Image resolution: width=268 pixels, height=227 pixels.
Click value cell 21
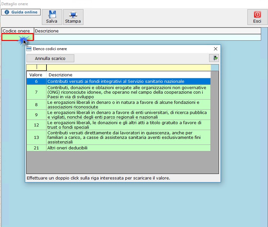(36, 148)
